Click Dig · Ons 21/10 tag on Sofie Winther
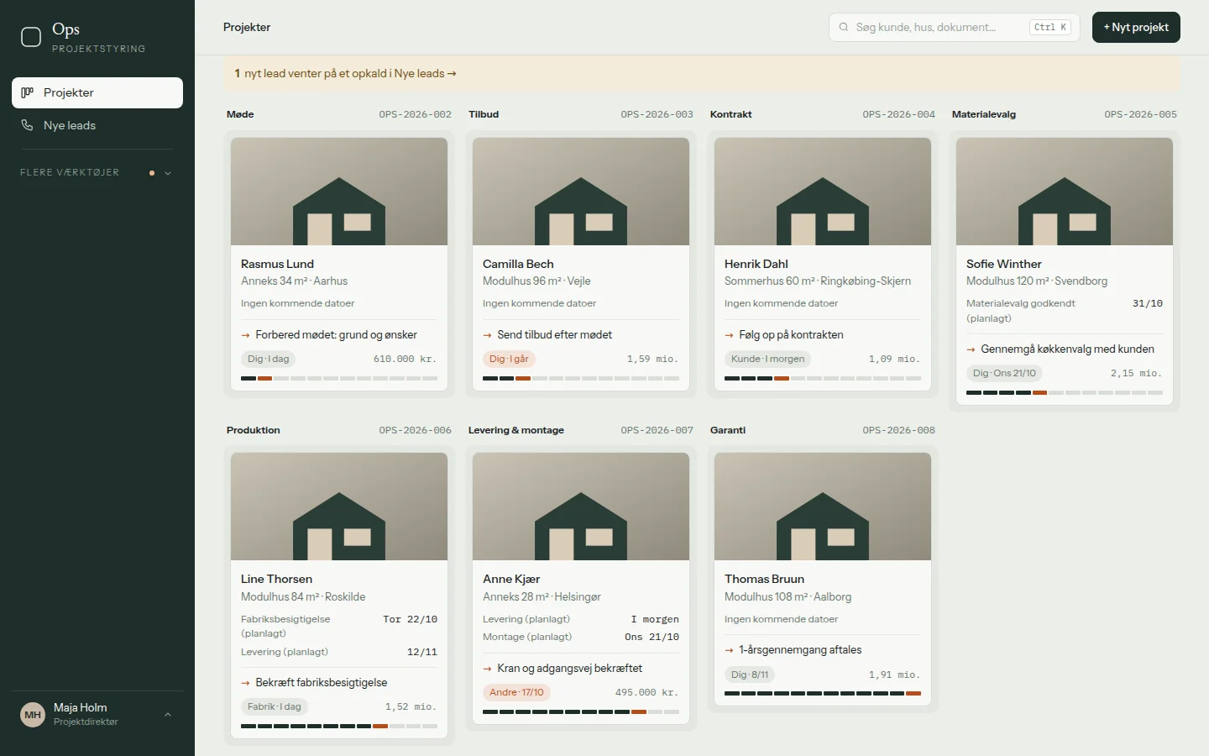This screenshot has width=1209, height=756. 1005,373
